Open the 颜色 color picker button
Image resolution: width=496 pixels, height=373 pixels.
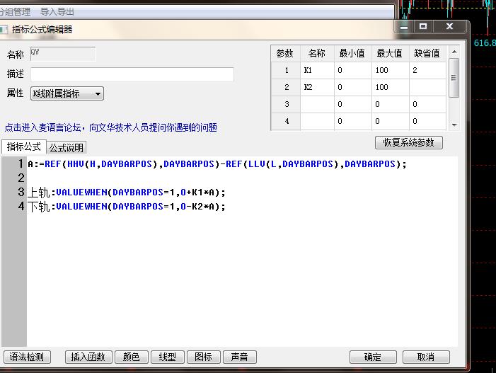click(x=131, y=357)
